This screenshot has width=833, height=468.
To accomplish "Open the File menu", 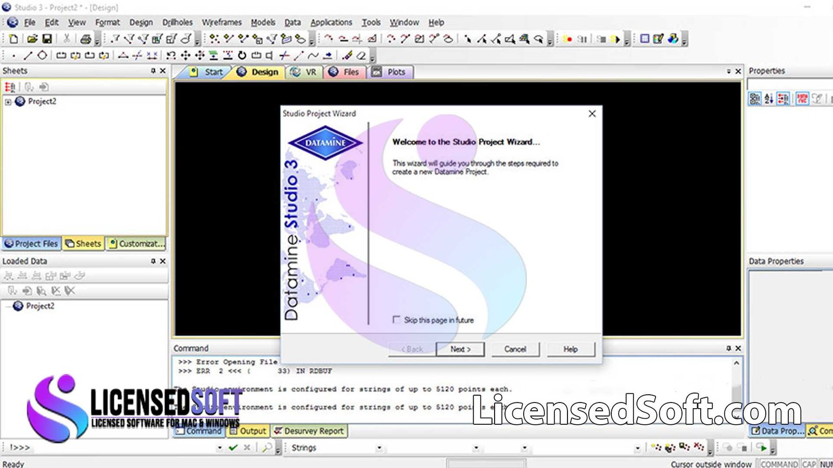I will [x=30, y=22].
